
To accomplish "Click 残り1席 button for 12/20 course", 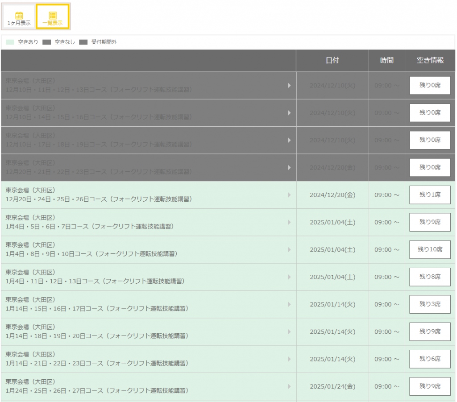I will [x=430, y=195].
